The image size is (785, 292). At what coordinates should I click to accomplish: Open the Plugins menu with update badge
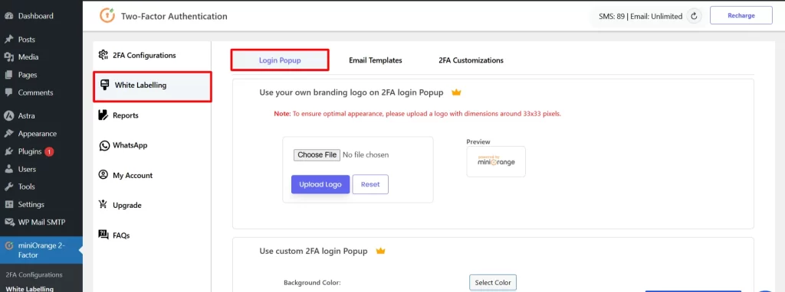click(29, 151)
